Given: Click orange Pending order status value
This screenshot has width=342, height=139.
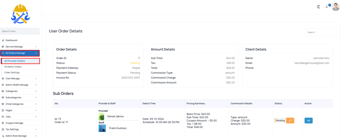Looking at the screenshot, I should pyautogui.click(x=135, y=63).
